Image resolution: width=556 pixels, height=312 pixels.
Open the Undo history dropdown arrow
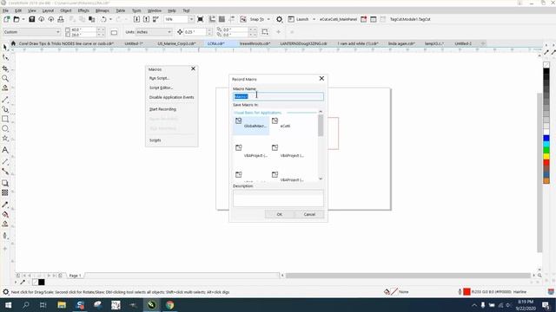(x=110, y=19)
